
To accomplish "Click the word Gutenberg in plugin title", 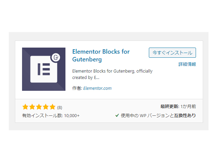I will (x=87, y=59).
